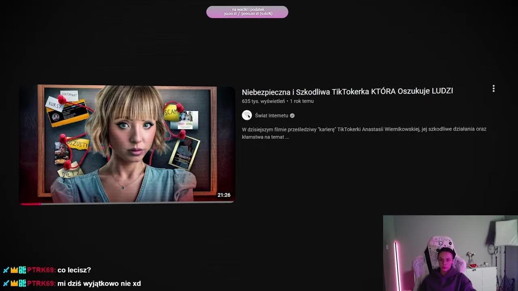Viewport: 518px width, 291px height.
Task: Click the verified badge next to Świat Internetu
Action: 292,116
